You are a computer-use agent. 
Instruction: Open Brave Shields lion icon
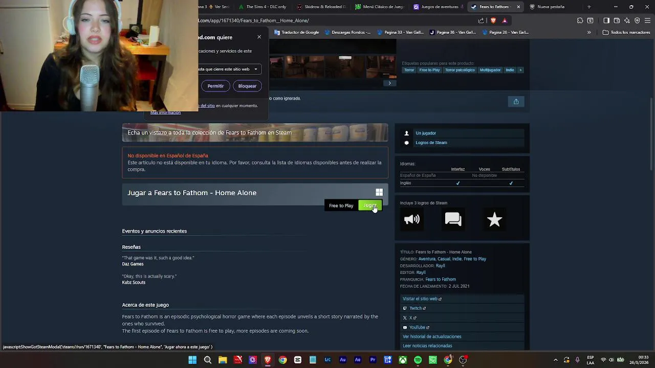coord(493,20)
